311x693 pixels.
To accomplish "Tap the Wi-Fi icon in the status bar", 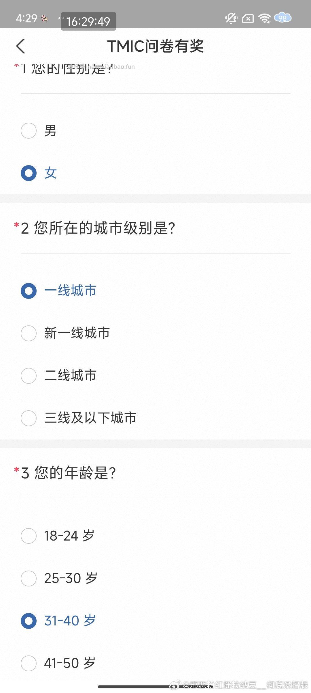I will (264, 18).
